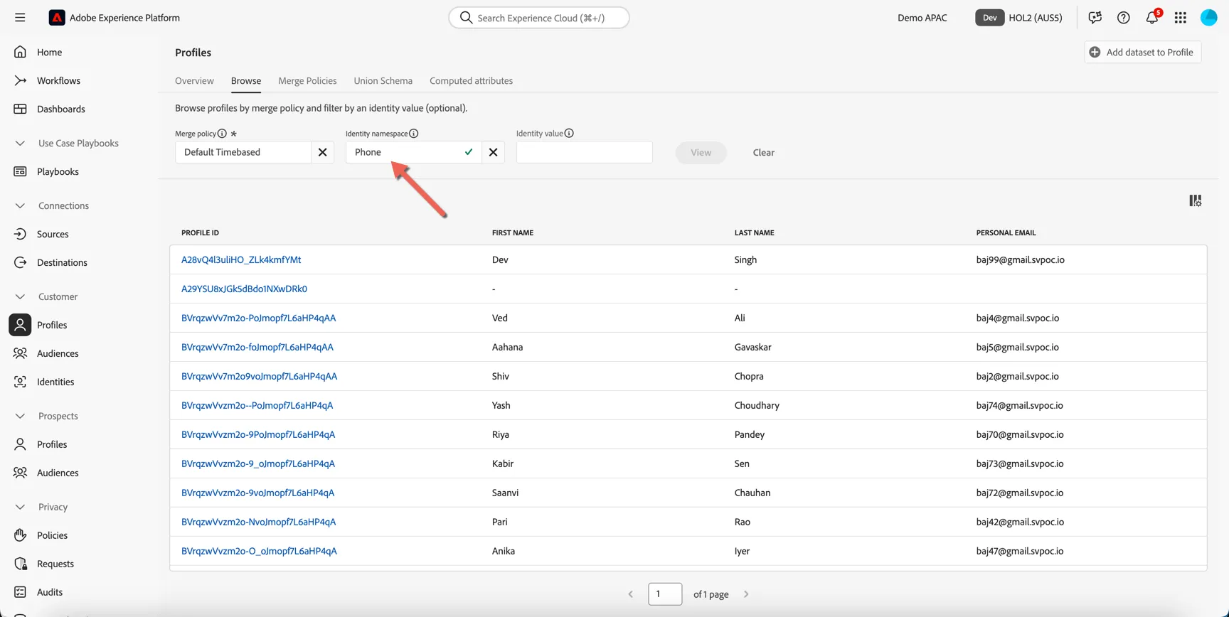The image size is (1229, 617).
Task: Open the user account avatar
Action: (x=1209, y=18)
